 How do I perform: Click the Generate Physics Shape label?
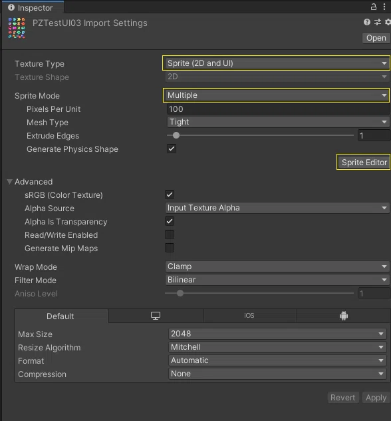pos(72,149)
